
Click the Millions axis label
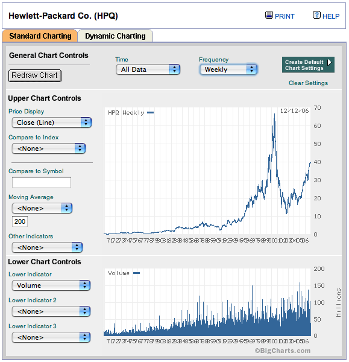click(x=338, y=302)
